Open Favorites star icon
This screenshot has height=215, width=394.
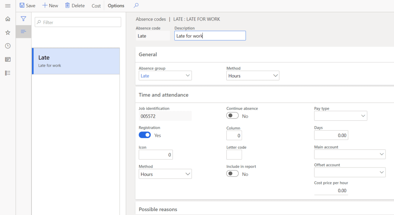[8, 33]
